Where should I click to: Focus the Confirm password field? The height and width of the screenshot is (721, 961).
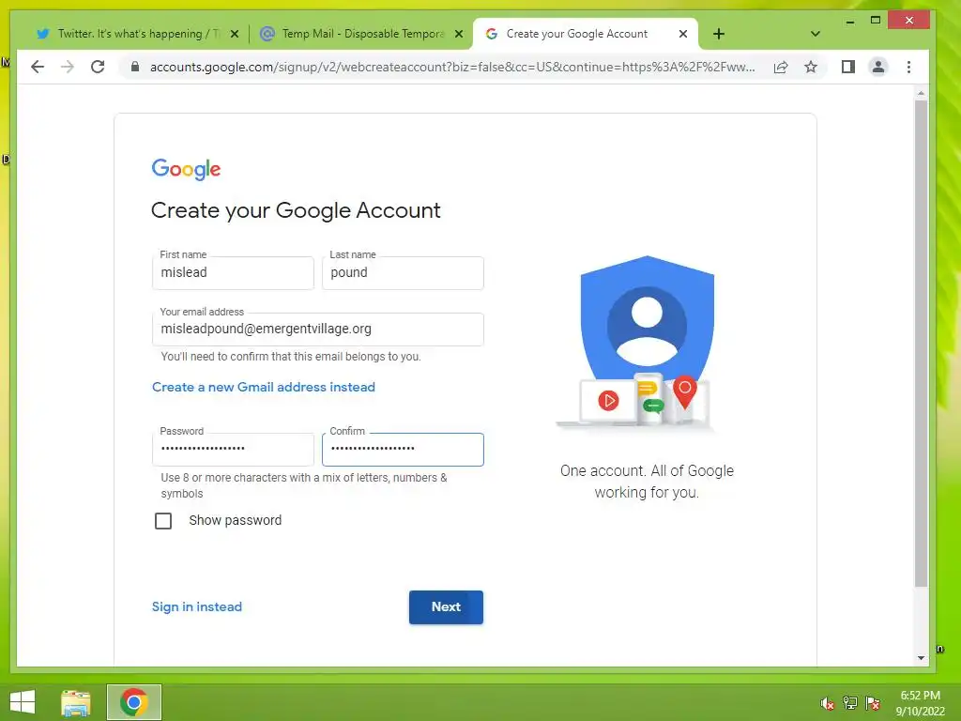pos(403,450)
